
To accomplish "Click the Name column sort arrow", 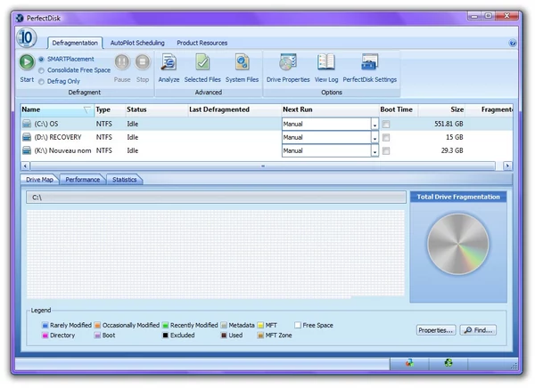I will [87, 109].
